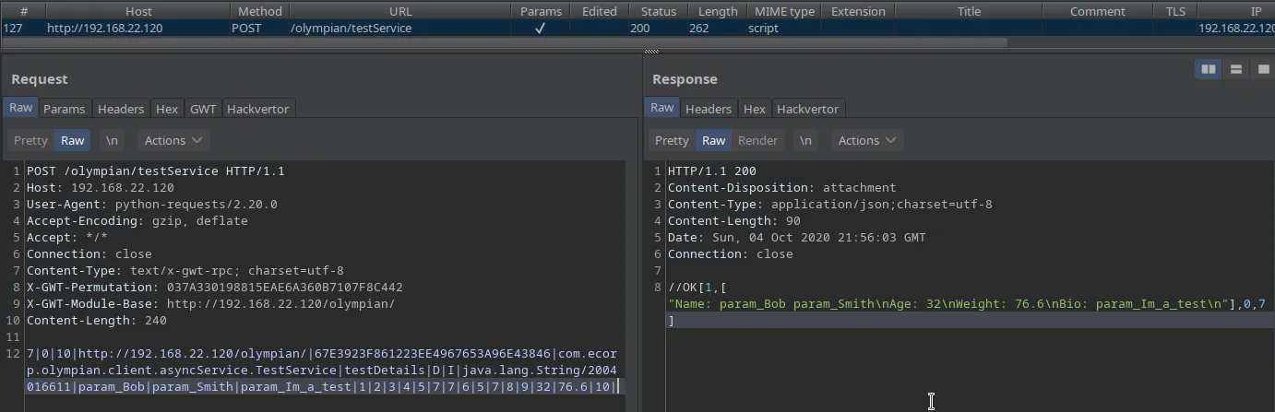Sort history by the TLS column

(1175, 11)
